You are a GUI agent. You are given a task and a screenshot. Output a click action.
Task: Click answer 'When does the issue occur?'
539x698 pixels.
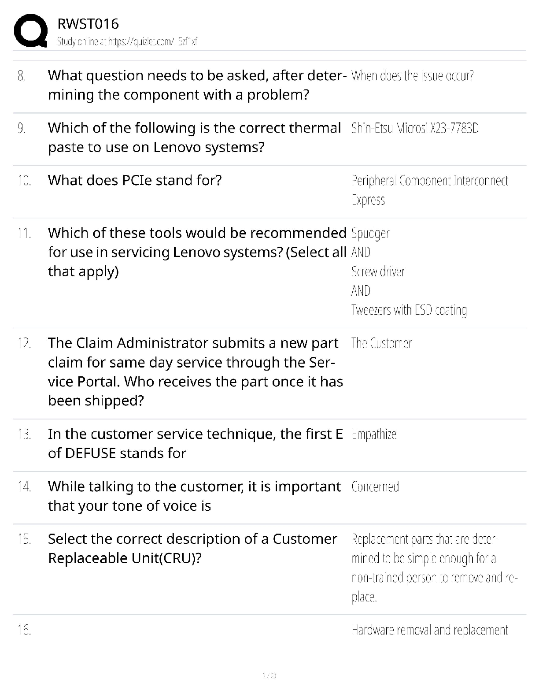coord(413,76)
